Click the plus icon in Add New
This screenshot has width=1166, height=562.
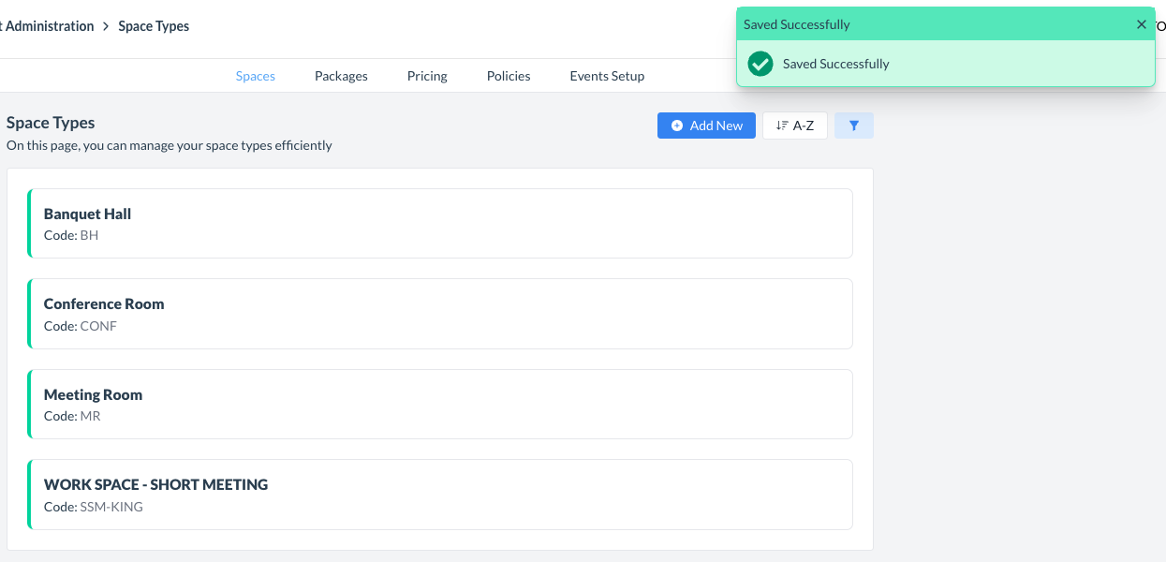coord(677,126)
